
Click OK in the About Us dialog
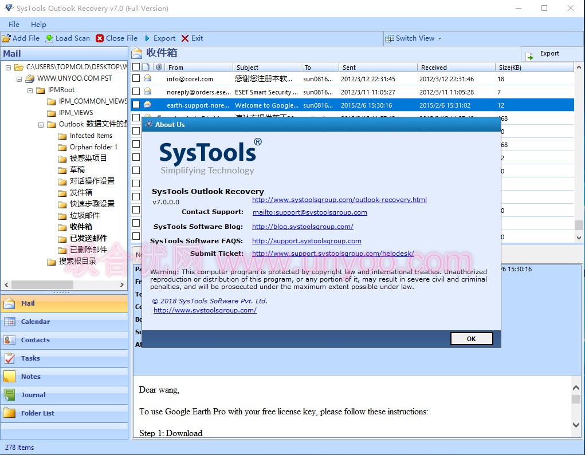[x=472, y=339]
